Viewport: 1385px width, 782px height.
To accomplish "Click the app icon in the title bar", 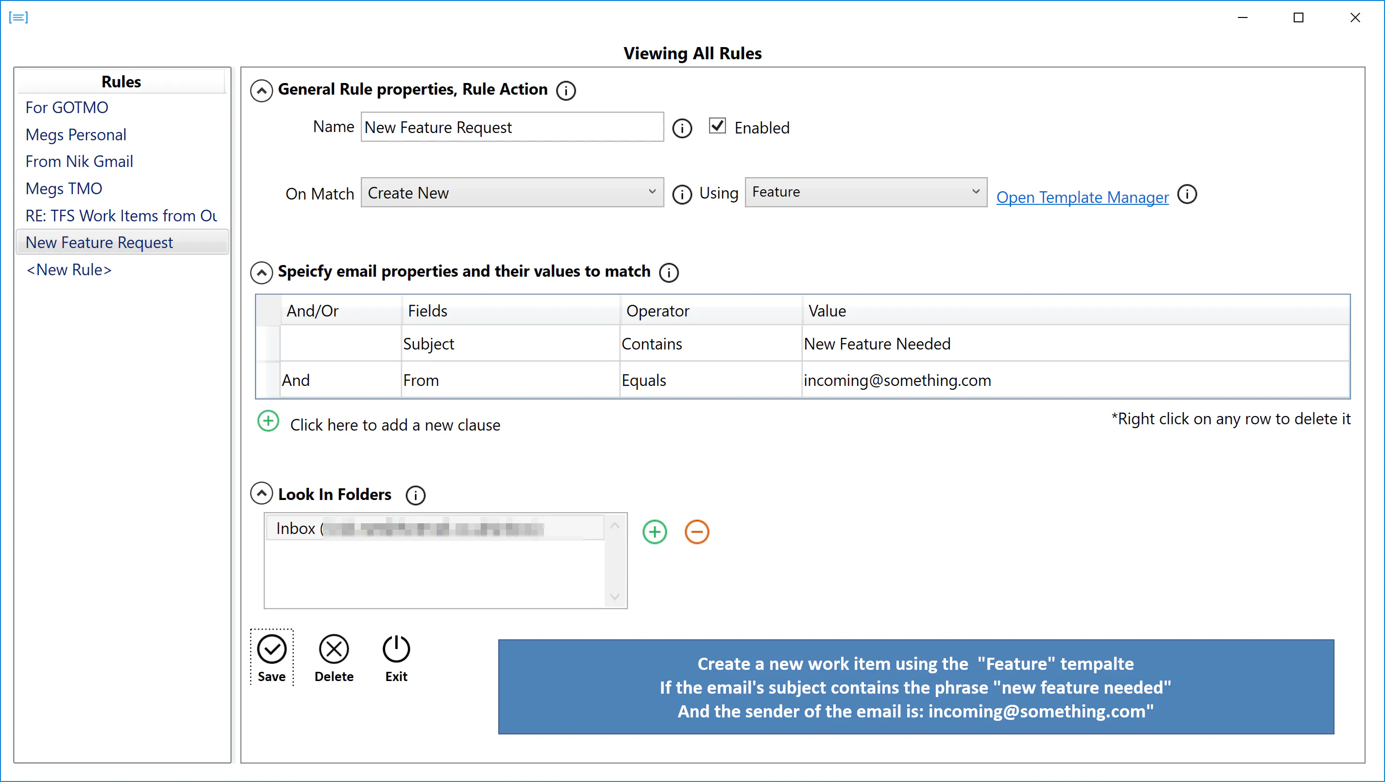I will point(18,17).
